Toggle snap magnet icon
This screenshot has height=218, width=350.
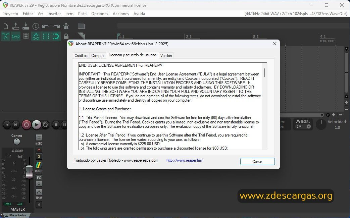tap(56, 36)
